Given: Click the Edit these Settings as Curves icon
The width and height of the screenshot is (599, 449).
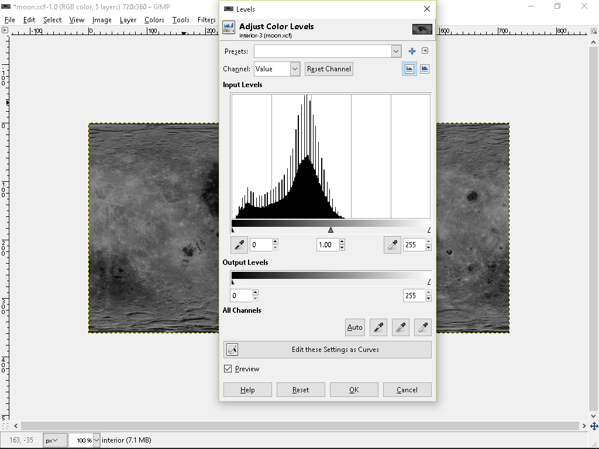Looking at the screenshot, I should (232, 349).
